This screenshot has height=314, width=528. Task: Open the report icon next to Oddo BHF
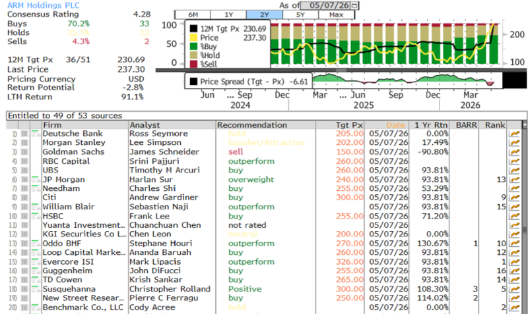point(36,244)
